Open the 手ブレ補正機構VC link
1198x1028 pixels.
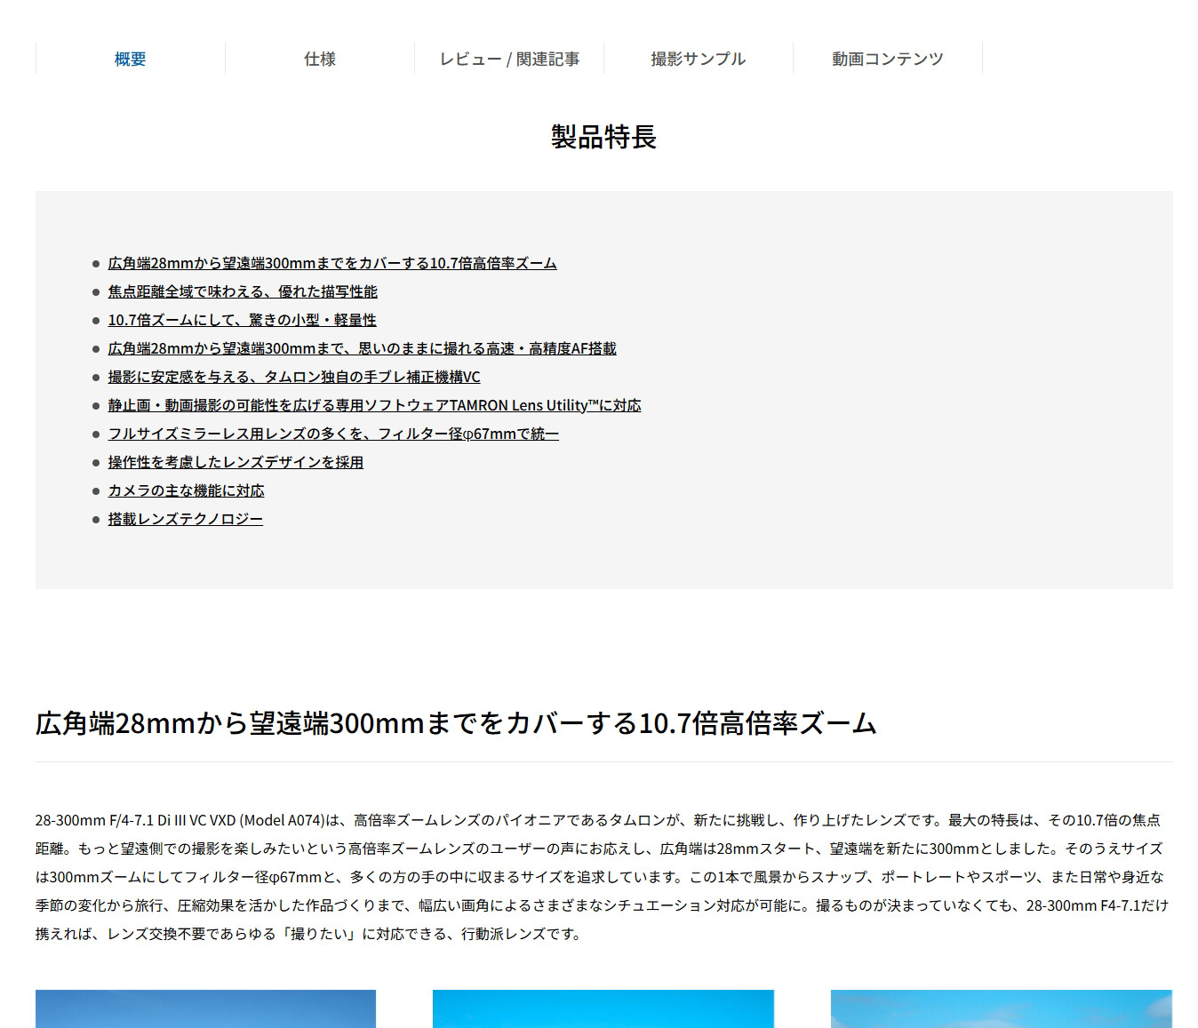click(294, 377)
